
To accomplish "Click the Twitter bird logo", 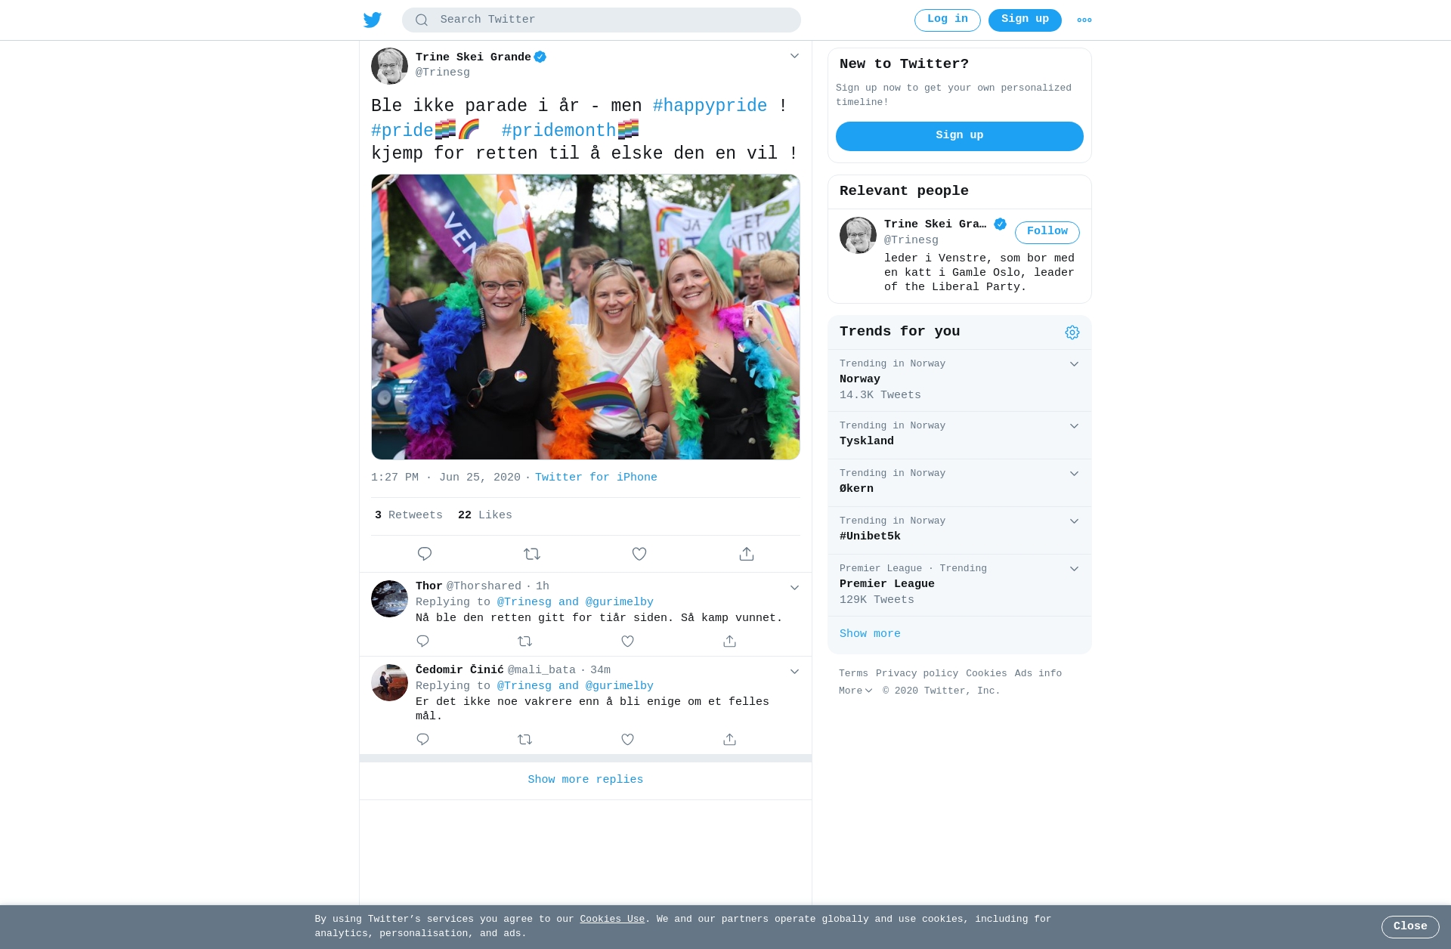I will [x=373, y=20].
